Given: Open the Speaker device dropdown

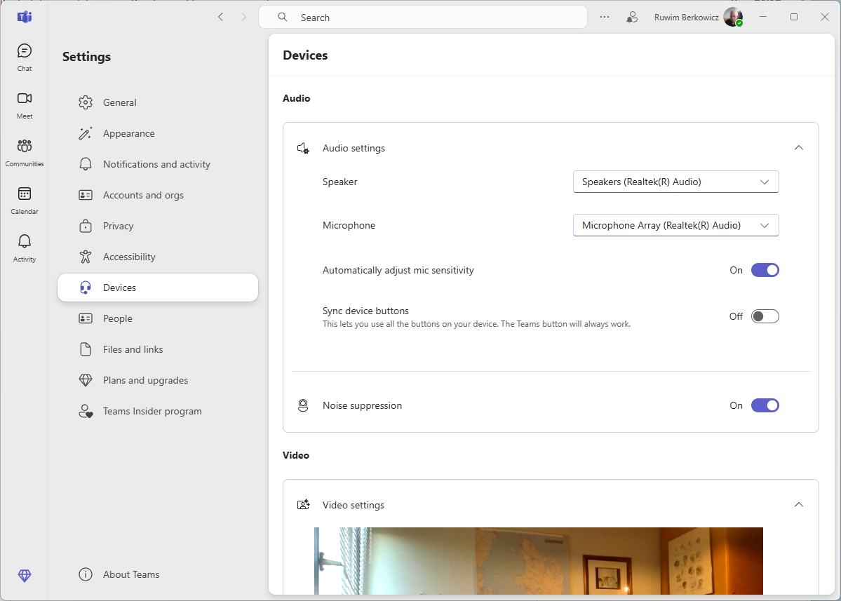Looking at the screenshot, I should 675,182.
